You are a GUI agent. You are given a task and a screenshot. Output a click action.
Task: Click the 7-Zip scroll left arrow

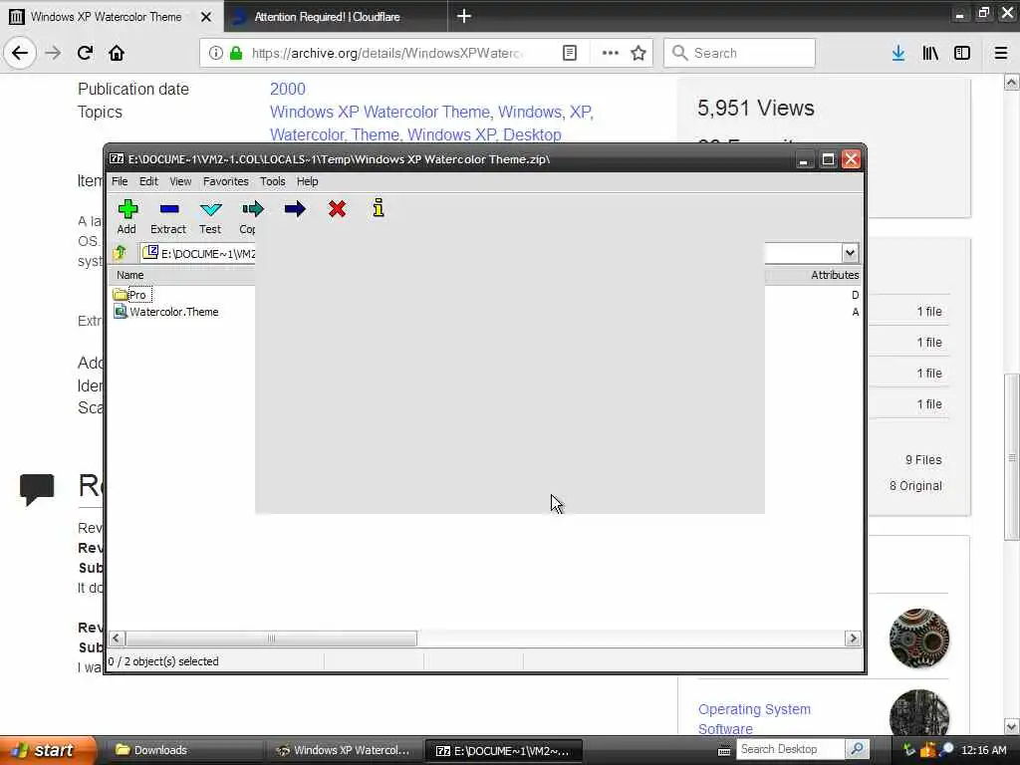[116, 638]
